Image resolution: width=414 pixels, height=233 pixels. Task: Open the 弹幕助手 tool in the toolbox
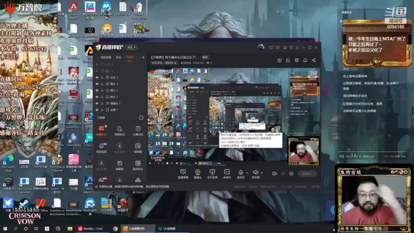pos(101,130)
